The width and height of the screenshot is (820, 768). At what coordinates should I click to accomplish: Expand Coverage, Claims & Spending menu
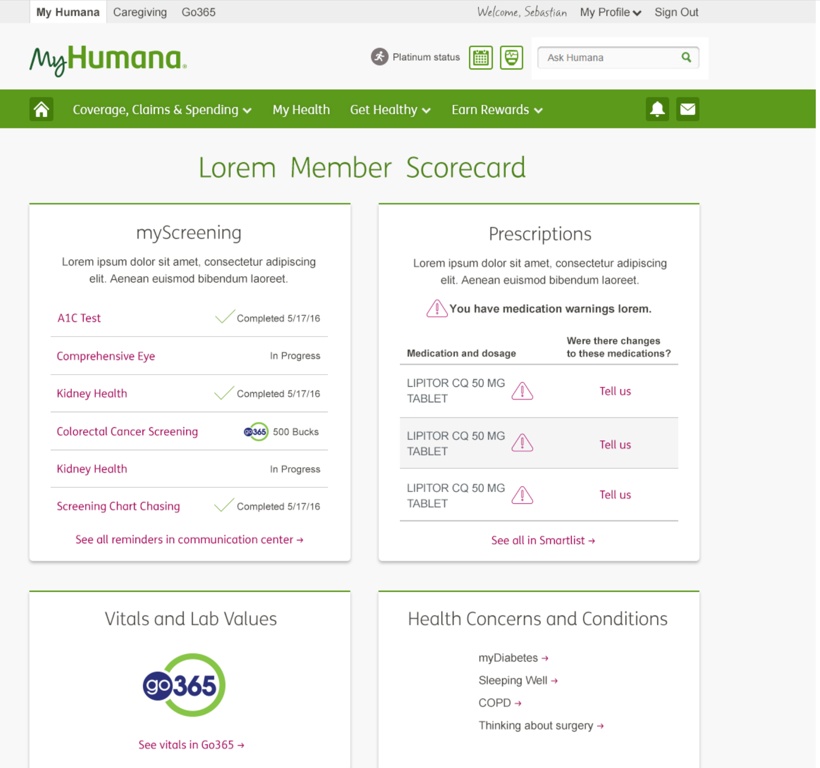pyautogui.click(x=162, y=110)
